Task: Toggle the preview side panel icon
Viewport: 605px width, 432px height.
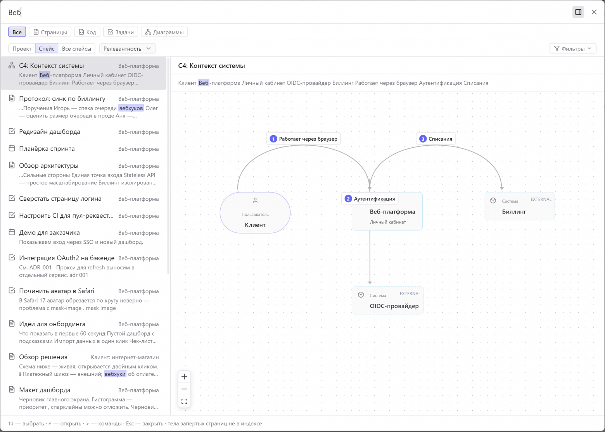Action: pyautogui.click(x=578, y=12)
